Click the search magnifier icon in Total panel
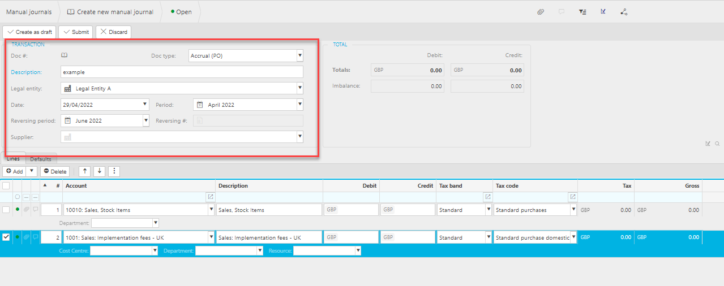The width and height of the screenshot is (724, 286). coord(717,144)
